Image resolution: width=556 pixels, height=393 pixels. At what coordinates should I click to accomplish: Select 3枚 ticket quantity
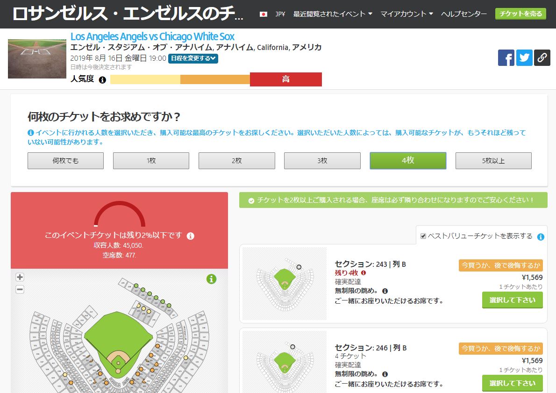point(322,161)
